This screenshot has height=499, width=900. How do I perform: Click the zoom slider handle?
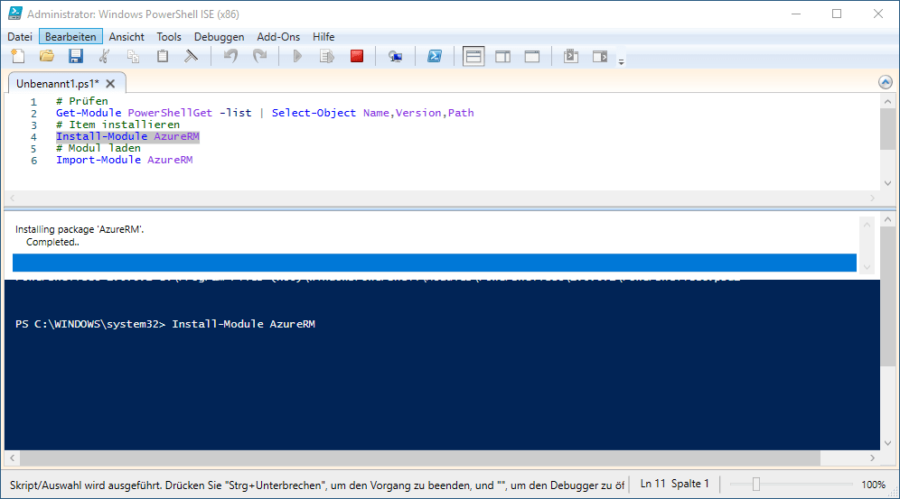click(756, 485)
